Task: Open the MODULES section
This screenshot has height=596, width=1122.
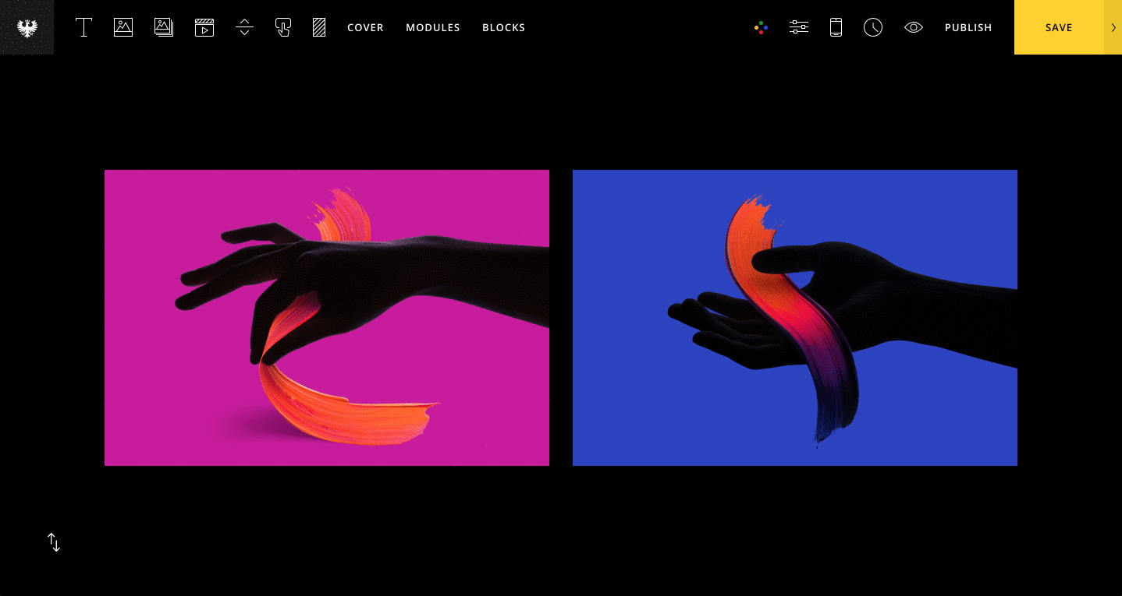Action: click(432, 27)
